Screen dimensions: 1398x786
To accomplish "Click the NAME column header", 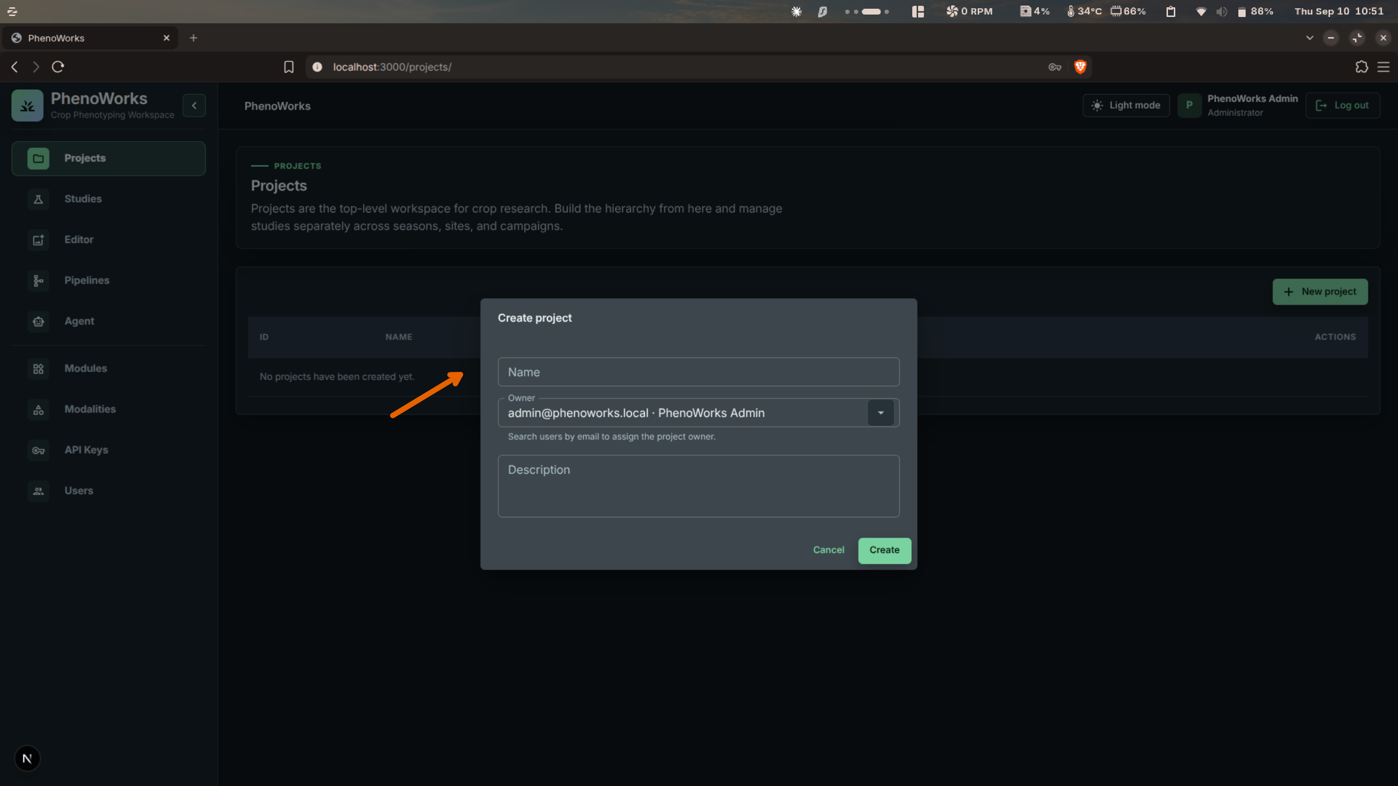I will click(x=399, y=337).
